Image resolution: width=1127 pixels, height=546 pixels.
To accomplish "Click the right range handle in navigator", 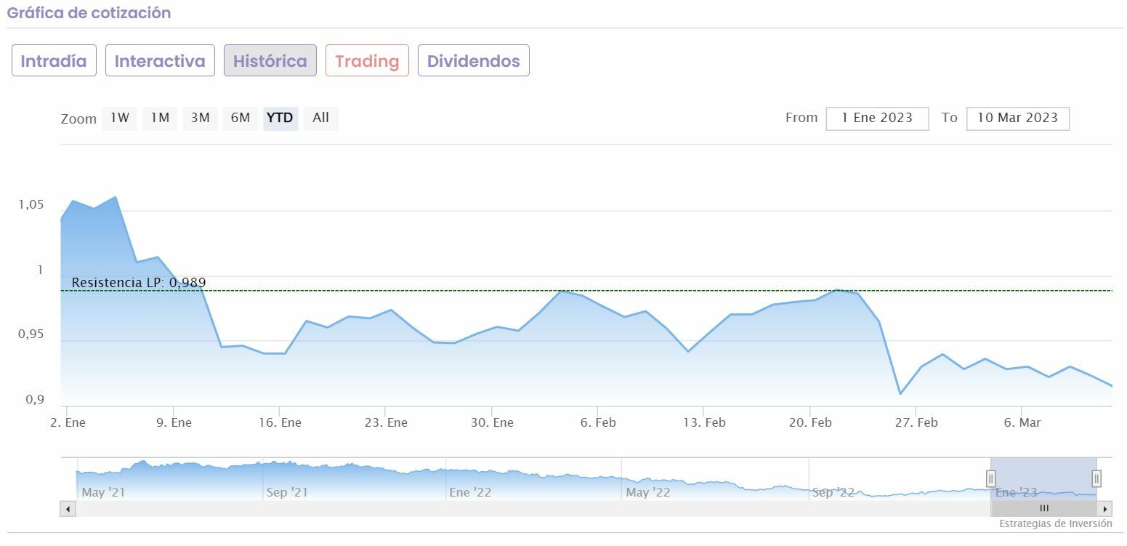I will (1096, 478).
